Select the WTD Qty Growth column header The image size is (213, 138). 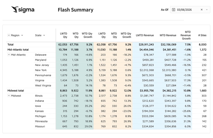click(x=87, y=35)
